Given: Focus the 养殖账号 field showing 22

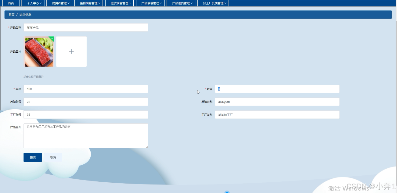Looking at the screenshot, I should coord(86,102).
